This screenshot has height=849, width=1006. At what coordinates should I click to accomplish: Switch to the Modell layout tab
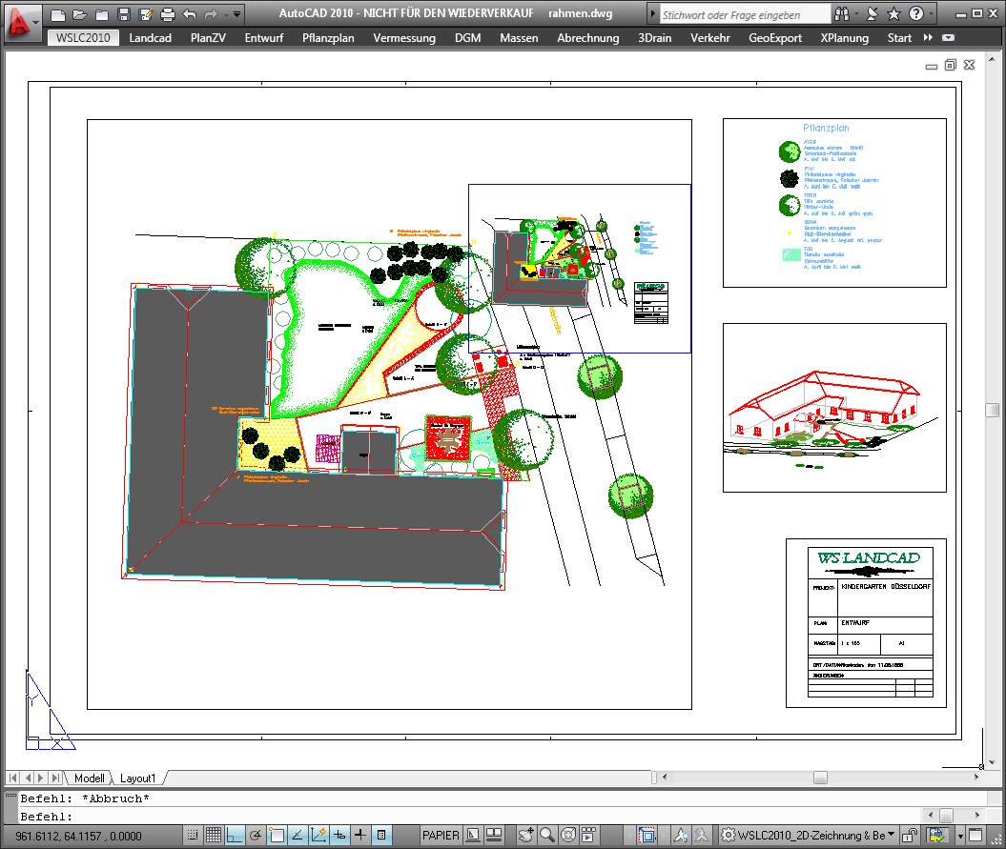pyautogui.click(x=90, y=778)
